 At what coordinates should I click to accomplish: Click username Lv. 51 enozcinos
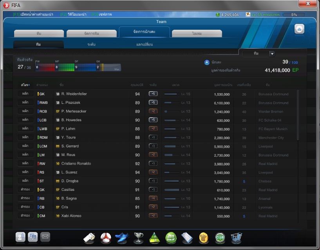(x=266, y=14)
